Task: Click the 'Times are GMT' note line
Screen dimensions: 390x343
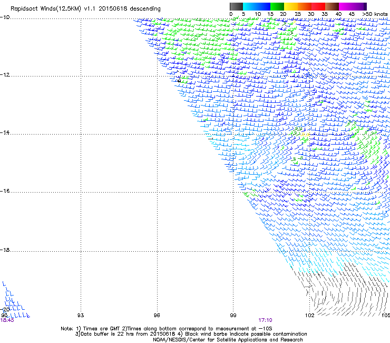Action: [x=167, y=329]
